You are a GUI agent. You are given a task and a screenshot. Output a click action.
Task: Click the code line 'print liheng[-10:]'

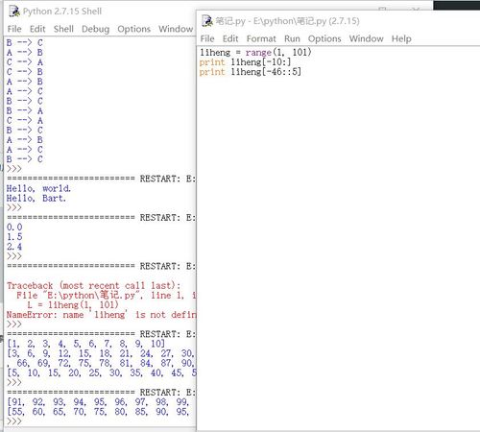point(245,62)
